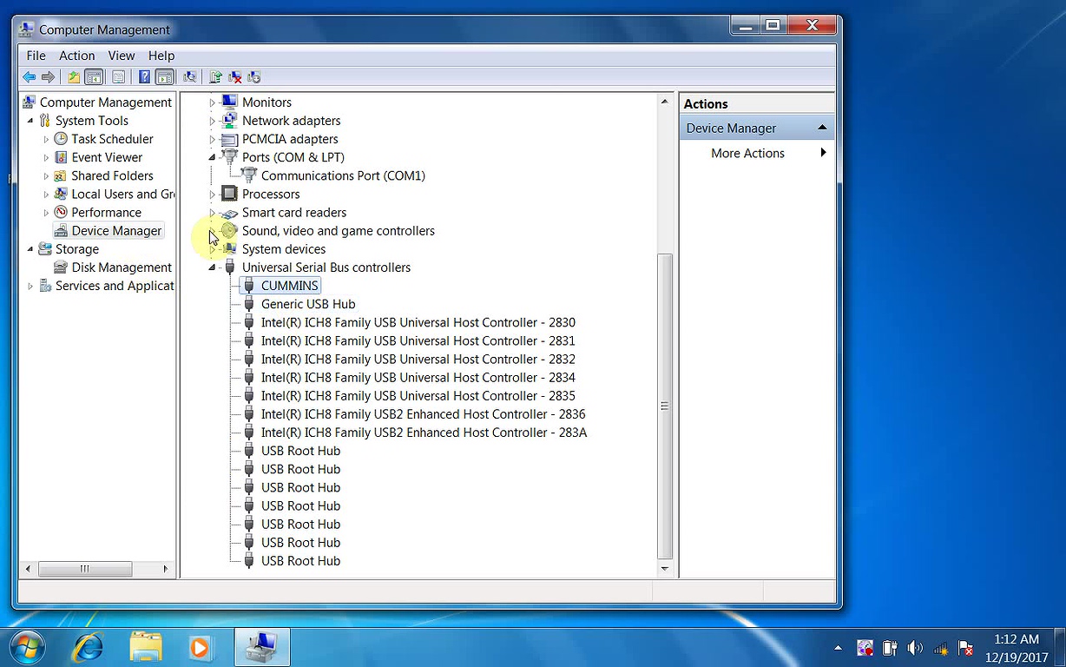The image size is (1066, 667).
Task: Expand Services and Applications node
Action: 30,286
